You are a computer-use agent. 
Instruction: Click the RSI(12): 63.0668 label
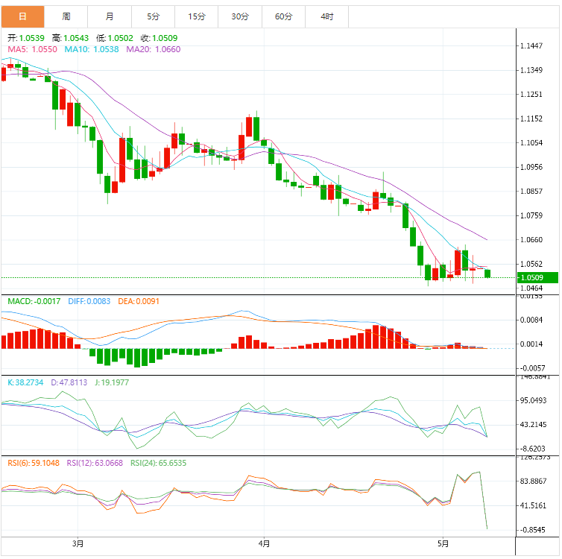point(95,464)
